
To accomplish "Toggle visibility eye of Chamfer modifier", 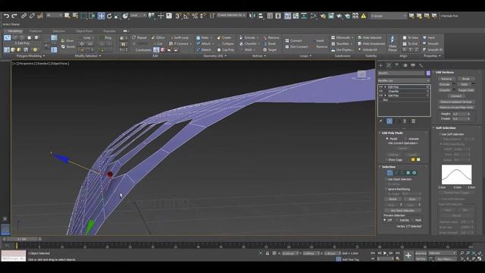I will (x=380, y=91).
